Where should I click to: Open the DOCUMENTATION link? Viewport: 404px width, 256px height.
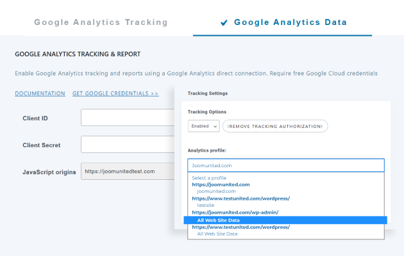pos(40,93)
